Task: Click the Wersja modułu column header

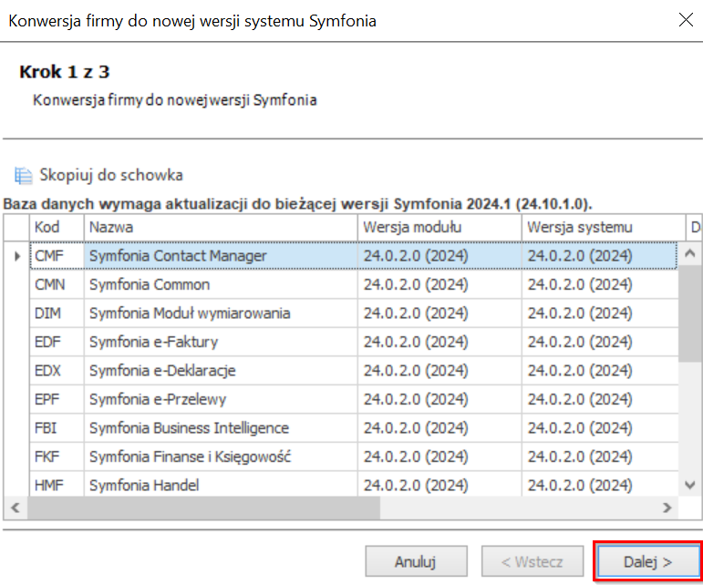Action: click(x=439, y=227)
